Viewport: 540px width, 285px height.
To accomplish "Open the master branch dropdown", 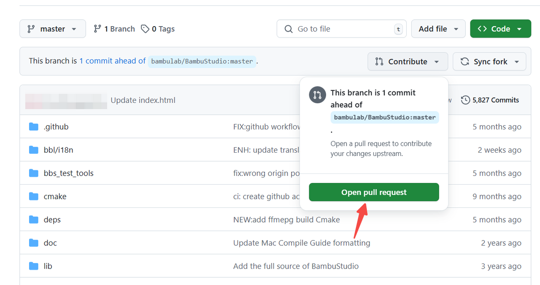I will 53,29.
